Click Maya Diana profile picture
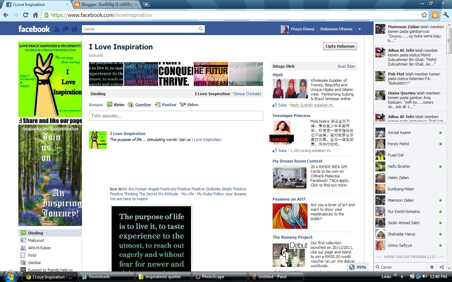Viewport: 452px width, 282px height. click(x=285, y=29)
